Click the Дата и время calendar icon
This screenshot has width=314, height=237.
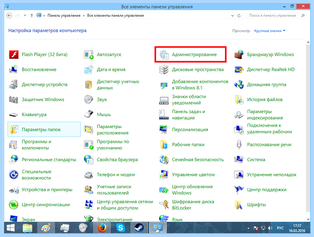pos(89,70)
